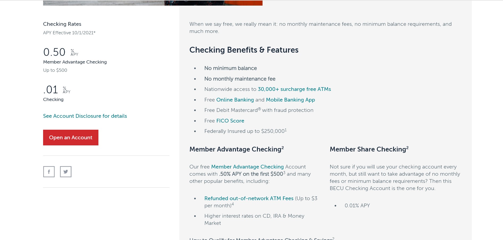The height and width of the screenshot is (240, 503).
Task: Click the Member Advantage Checking section heading
Action: click(236, 149)
